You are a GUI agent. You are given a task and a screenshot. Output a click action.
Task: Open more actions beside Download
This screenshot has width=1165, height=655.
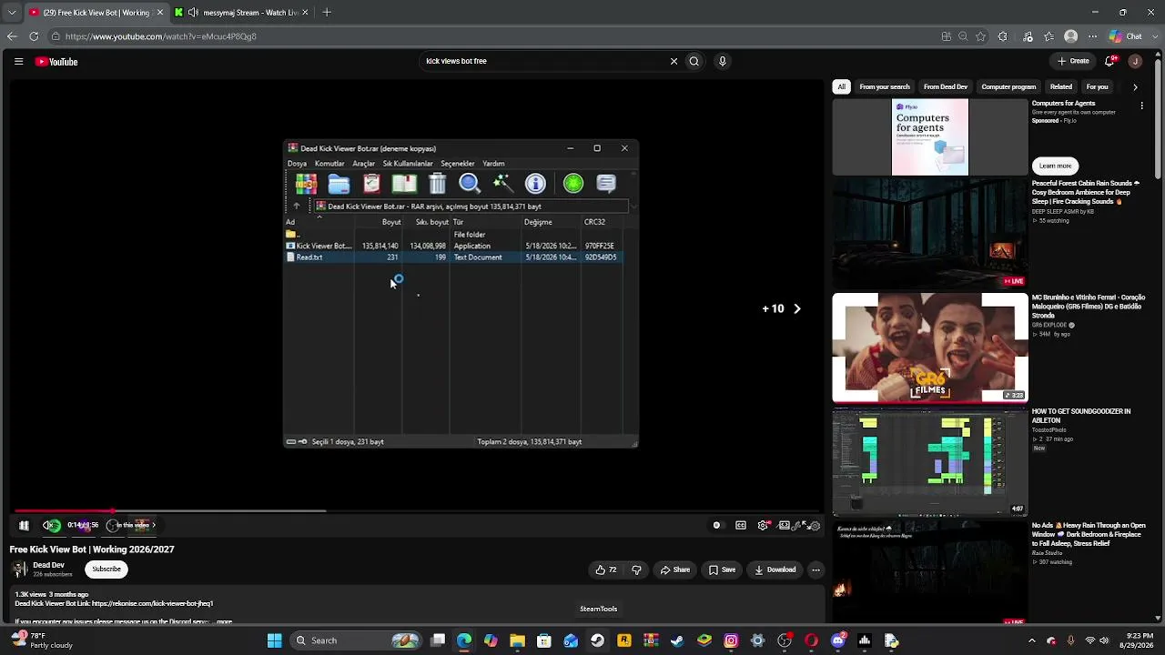815,569
